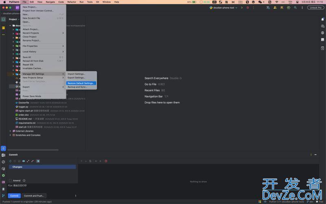This screenshot has height=204, width=326.
Task: Open commit message history clock icon
Action: [x=24, y=180]
